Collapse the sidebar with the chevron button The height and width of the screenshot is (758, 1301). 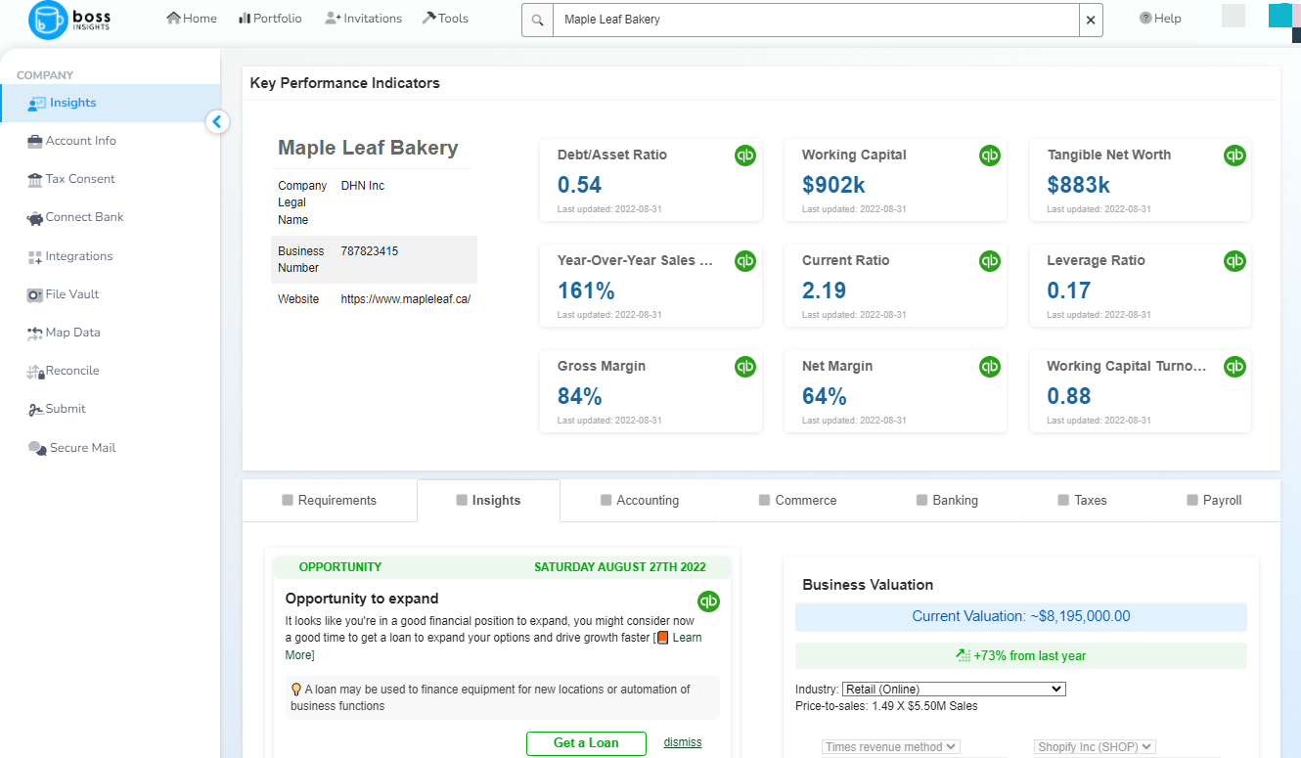coord(217,122)
